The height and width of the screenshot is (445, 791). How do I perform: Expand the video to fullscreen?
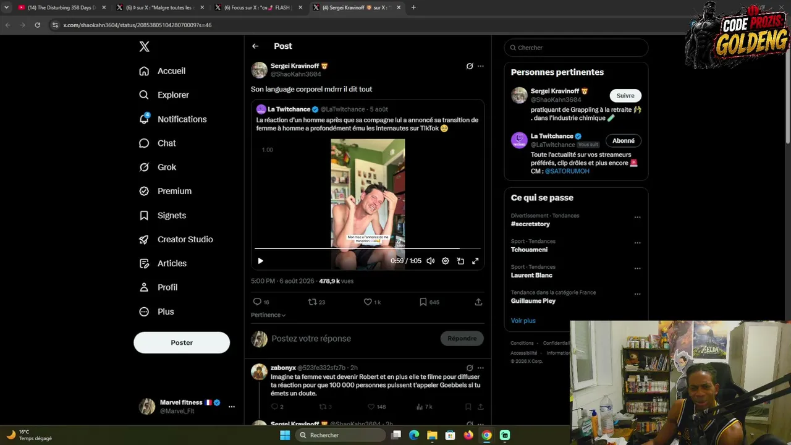pos(475,261)
